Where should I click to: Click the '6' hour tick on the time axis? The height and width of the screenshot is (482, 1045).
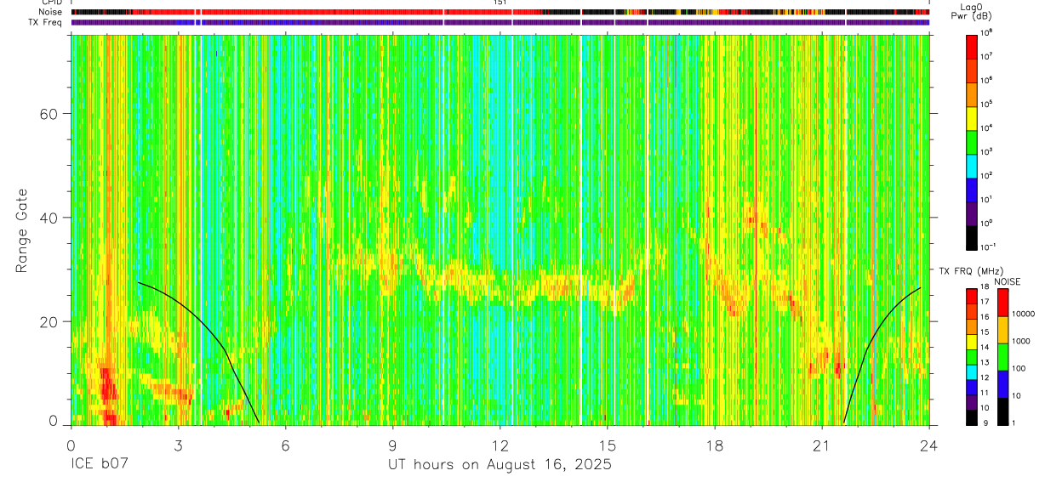[x=286, y=445]
